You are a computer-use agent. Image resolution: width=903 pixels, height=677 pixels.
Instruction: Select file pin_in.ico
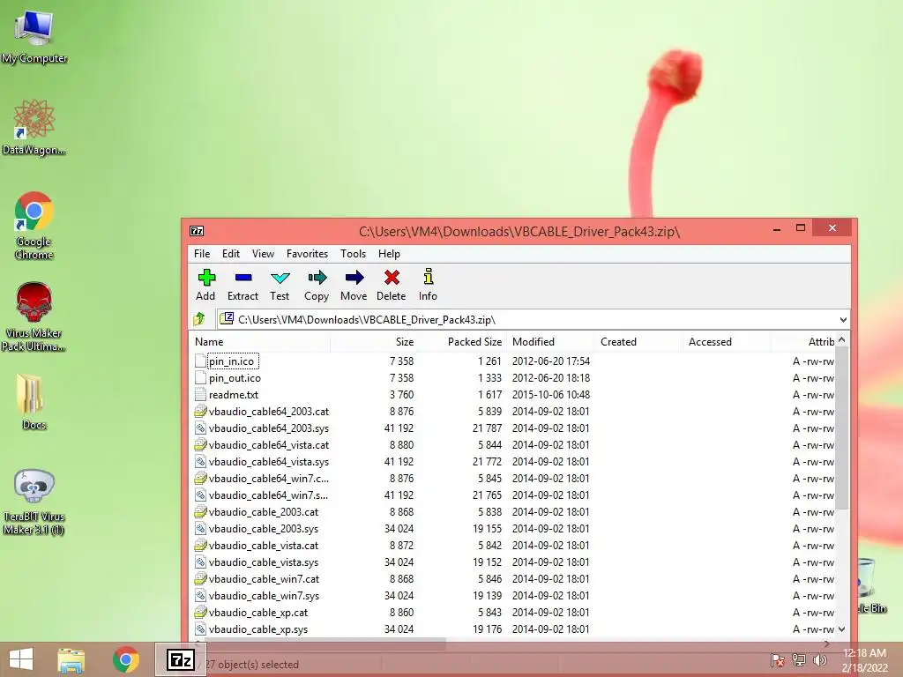232,361
